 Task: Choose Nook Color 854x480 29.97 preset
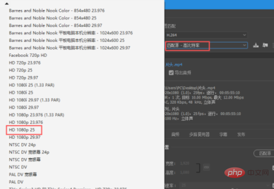[x=55, y=25]
